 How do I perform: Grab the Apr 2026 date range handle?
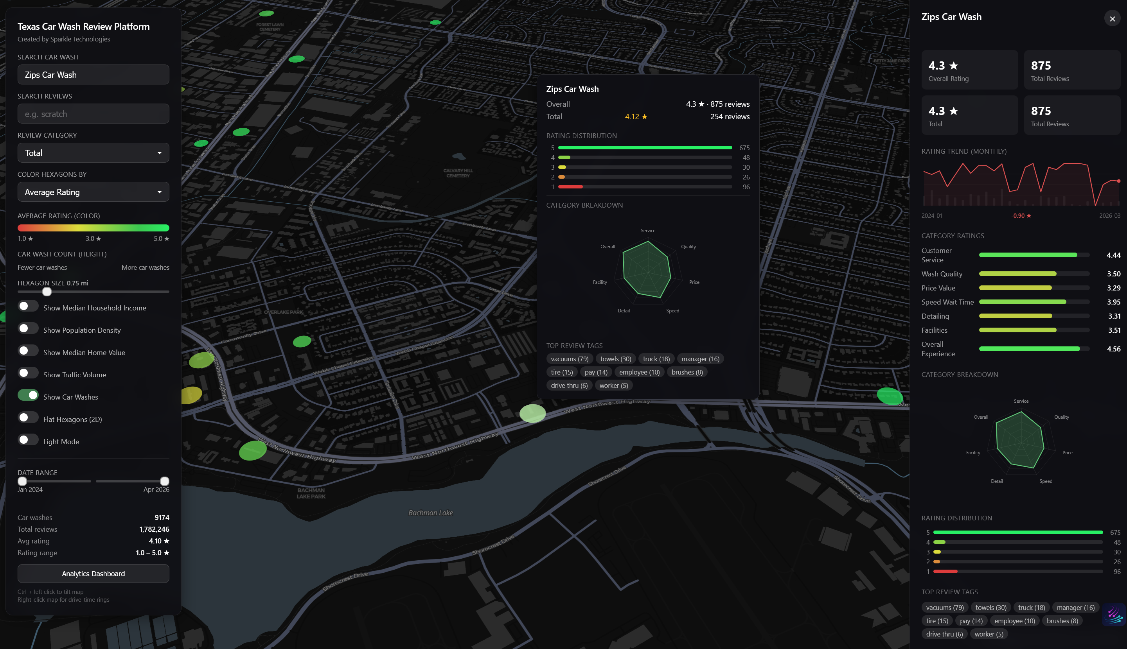pos(165,481)
